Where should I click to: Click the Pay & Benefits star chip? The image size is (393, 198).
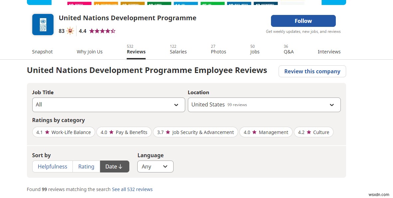click(124, 132)
